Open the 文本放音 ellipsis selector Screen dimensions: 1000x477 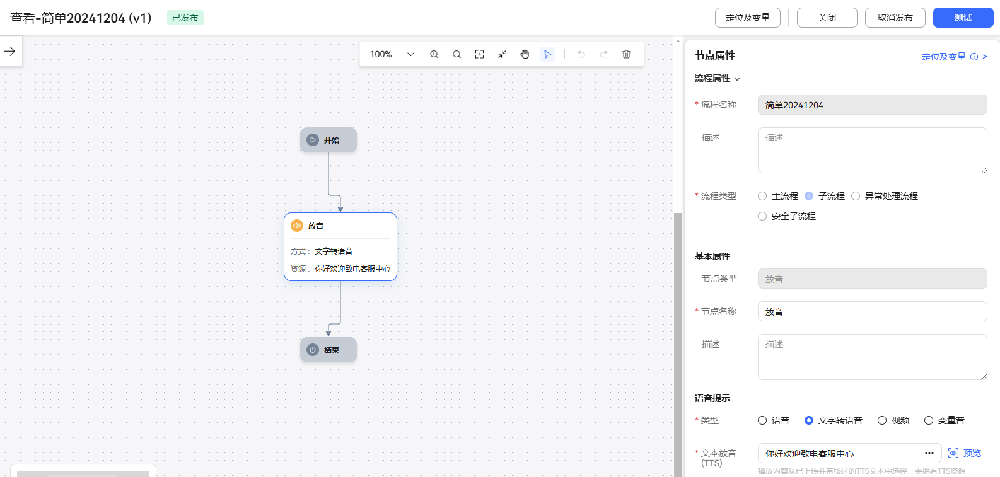point(929,453)
